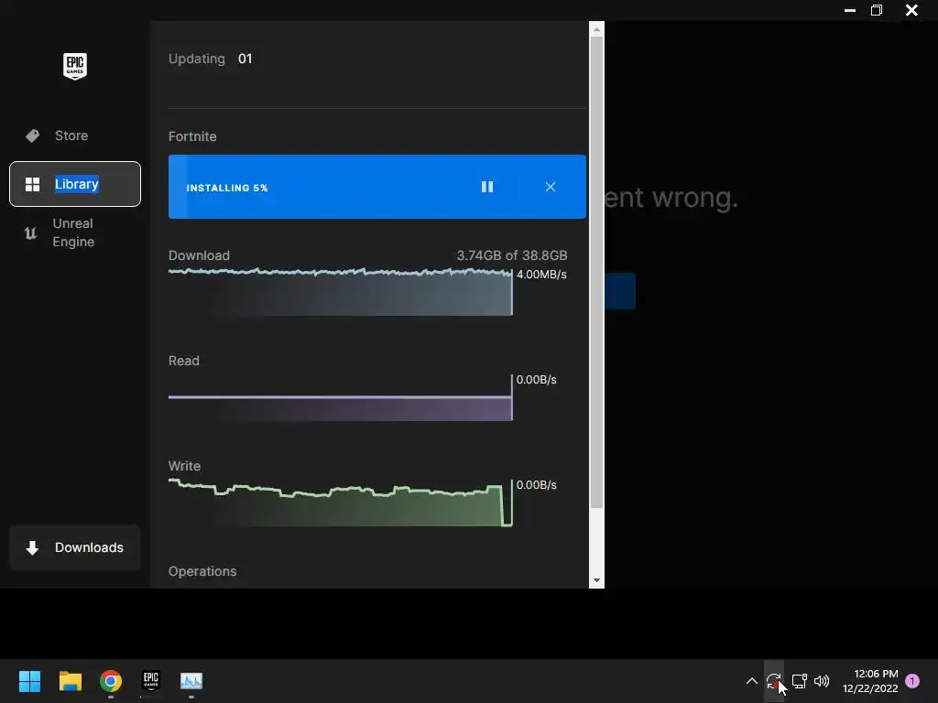
Task: Click the scrollbar up arrow
Action: click(x=596, y=28)
